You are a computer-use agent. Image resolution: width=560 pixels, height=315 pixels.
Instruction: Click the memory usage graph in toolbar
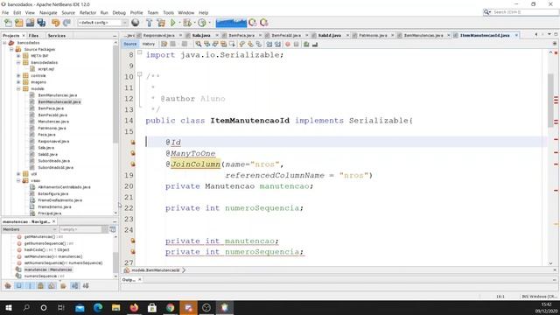pyautogui.click(x=231, y=23)
